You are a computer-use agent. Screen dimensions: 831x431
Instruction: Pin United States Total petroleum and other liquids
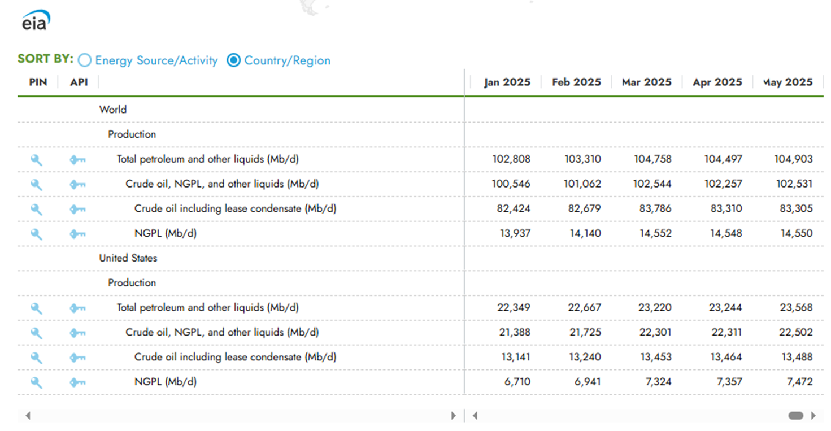(36, 308)
